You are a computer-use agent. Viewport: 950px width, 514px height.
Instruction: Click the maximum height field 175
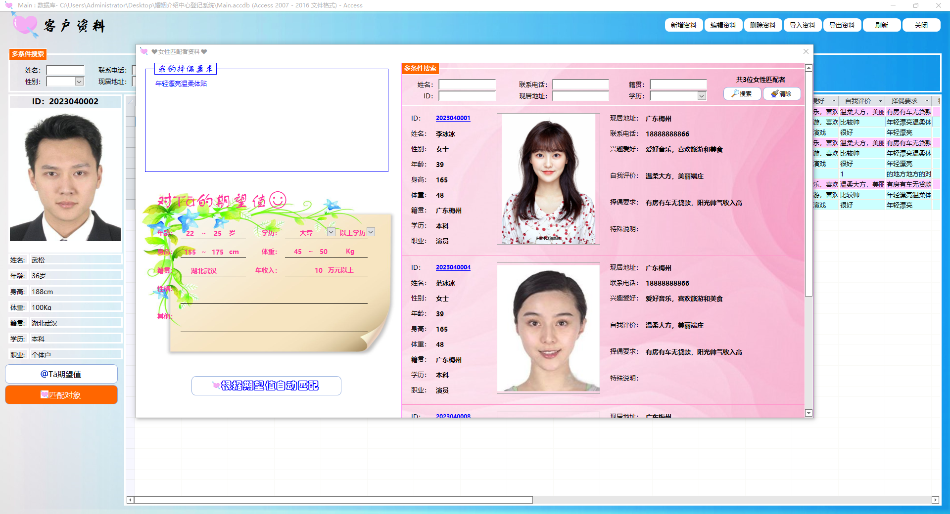pyautogui.click(x=218, y=252)
